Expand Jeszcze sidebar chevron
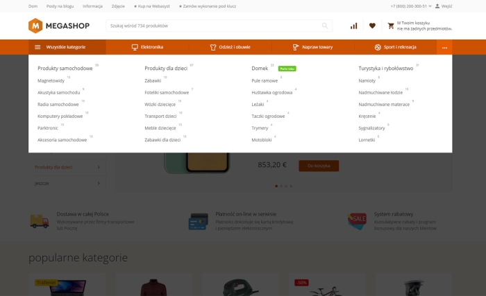This screenshot has height=296, width=486. click(99, 183)
